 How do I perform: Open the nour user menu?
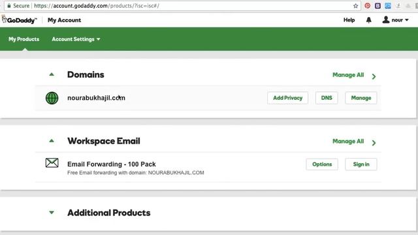click(396, 20)
